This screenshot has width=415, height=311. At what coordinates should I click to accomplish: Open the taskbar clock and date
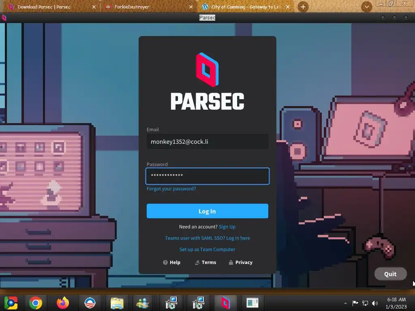pos(396,303)
